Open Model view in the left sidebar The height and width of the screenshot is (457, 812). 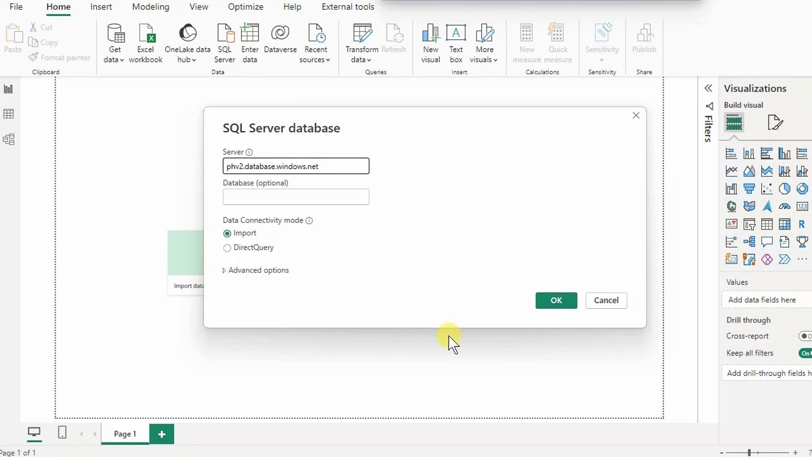click(8, 139)
